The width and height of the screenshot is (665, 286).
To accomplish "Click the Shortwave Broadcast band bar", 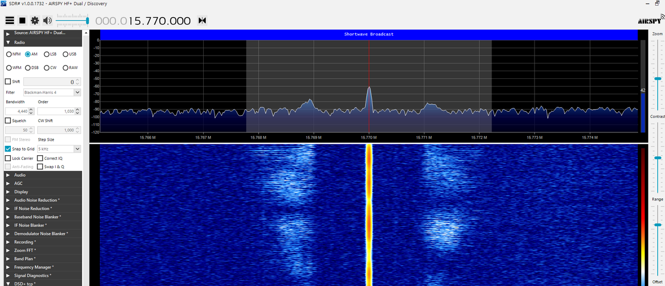I will [x=369, y=34].
